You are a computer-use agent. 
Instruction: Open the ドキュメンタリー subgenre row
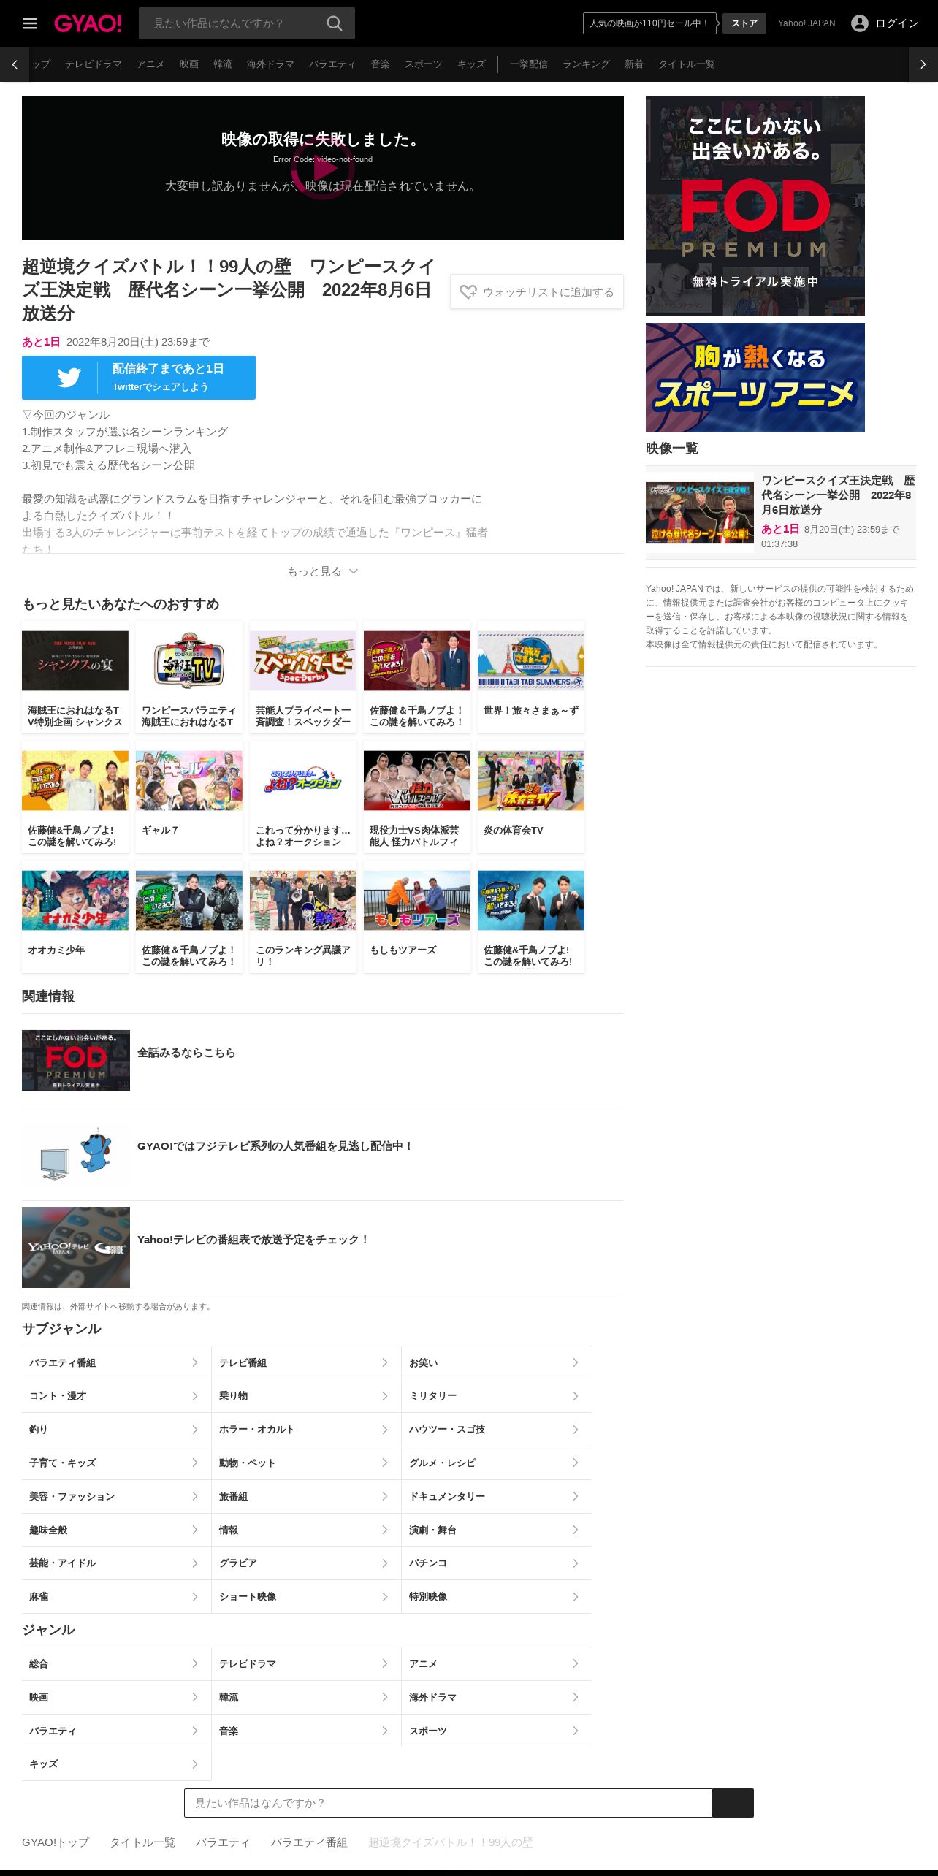tap(496, 1497)
